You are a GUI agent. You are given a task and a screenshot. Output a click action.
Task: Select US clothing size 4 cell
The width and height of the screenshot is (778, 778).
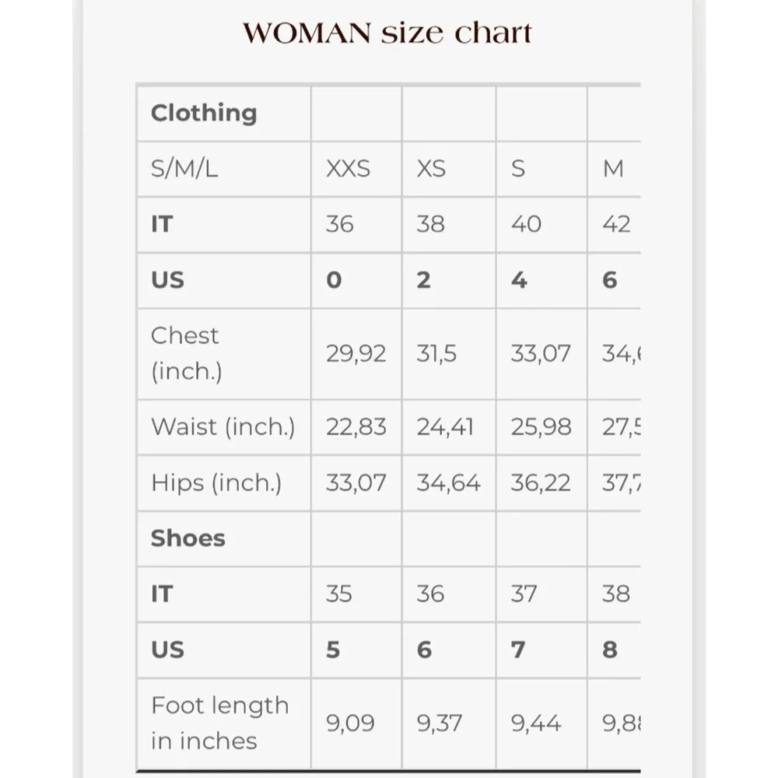click(541, 280)
